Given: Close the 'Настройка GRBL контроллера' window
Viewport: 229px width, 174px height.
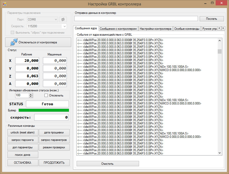Looking at the screenshot, I should (x=222, y=3).
